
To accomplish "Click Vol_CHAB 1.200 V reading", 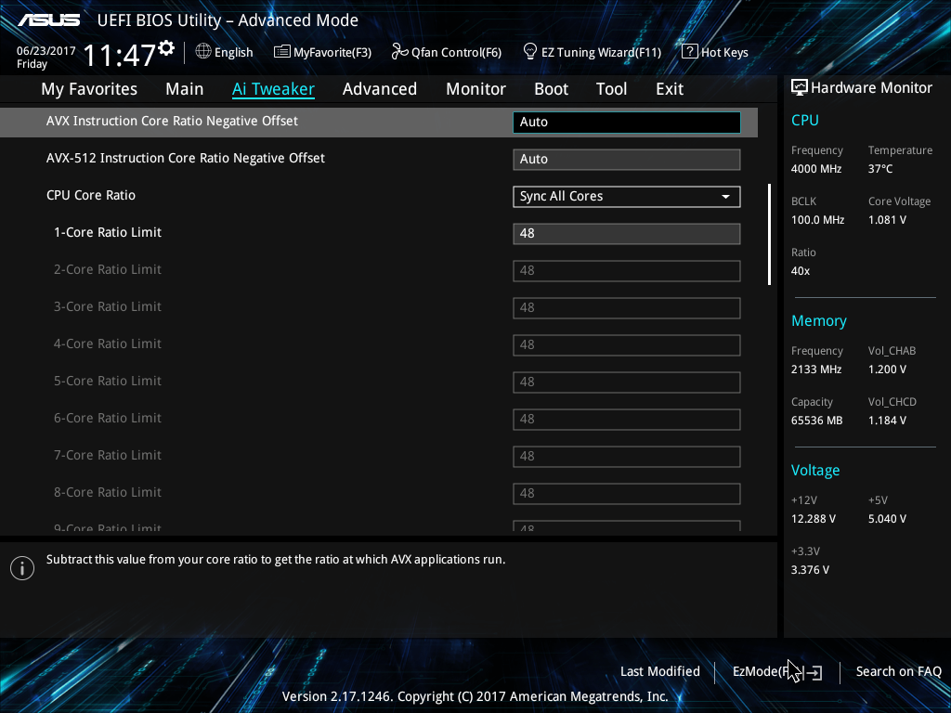I will tap(887, 369).
